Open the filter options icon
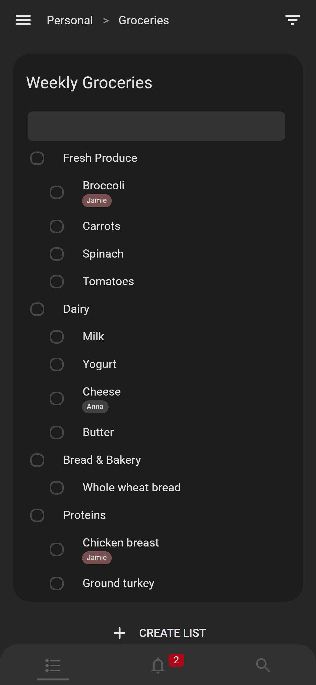 (293, 20)
